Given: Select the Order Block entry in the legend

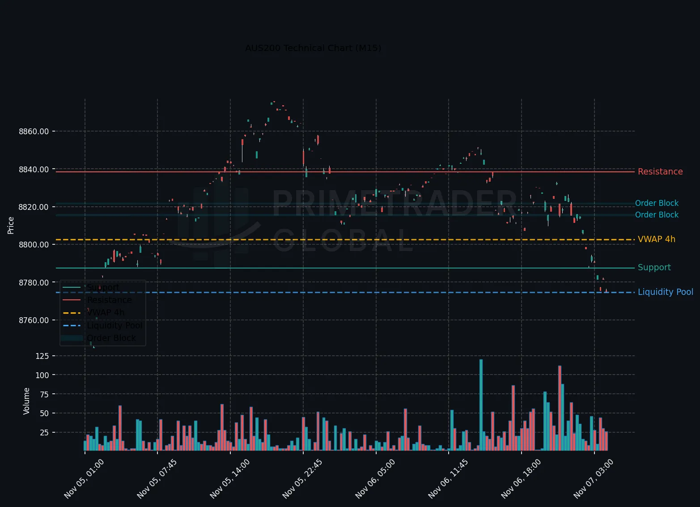Looking at the screenshot, I should (x=111, y=338).
